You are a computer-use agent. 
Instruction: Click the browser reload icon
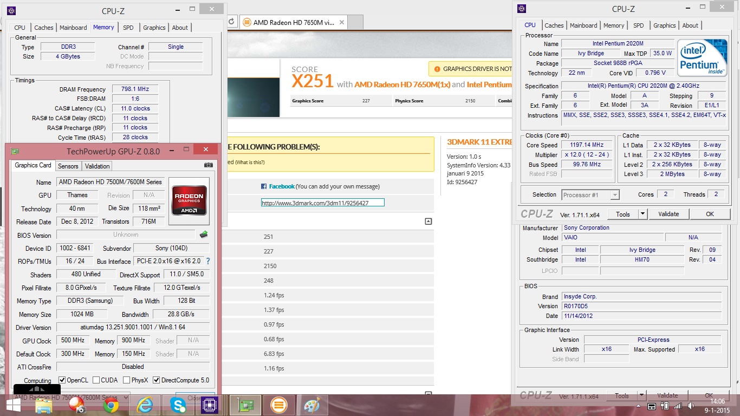click(231, 22)
